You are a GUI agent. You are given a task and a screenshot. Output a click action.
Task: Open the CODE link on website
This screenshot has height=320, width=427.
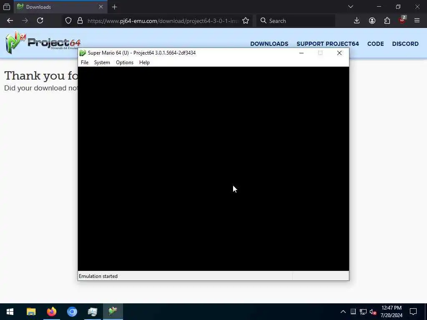click(375, 44)
